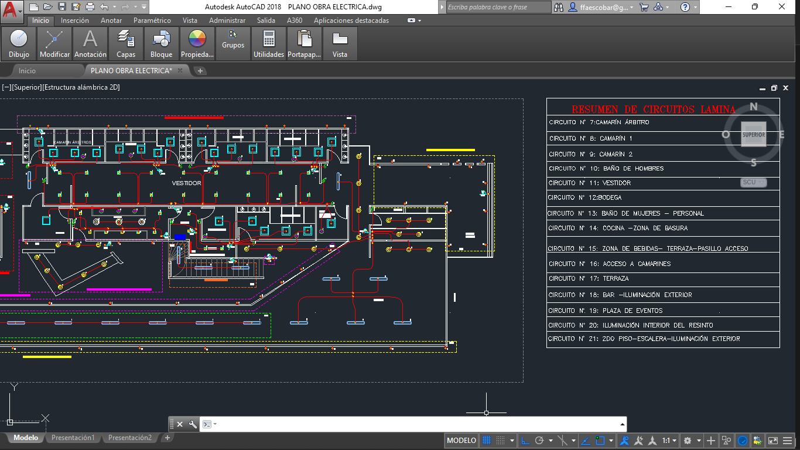Click the MODELO status bar button
The height and width of the screenshot is (450, 800).
click(x=461, y=441)
